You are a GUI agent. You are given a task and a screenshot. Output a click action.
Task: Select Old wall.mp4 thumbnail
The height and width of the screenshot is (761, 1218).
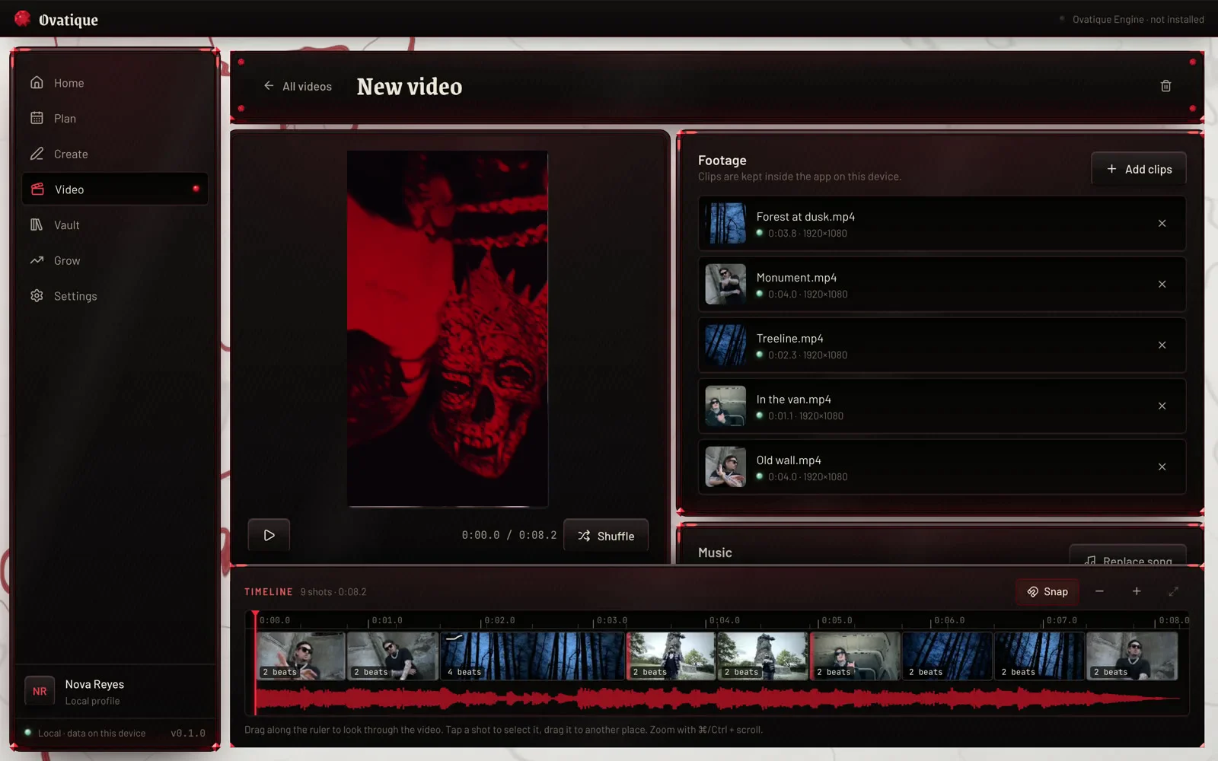(x=725, y=467)
